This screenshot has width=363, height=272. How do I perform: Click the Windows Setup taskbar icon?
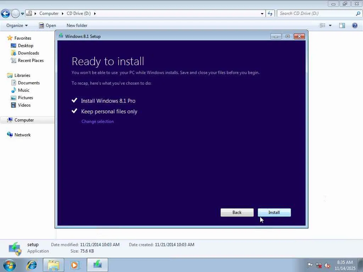[97, 265]
